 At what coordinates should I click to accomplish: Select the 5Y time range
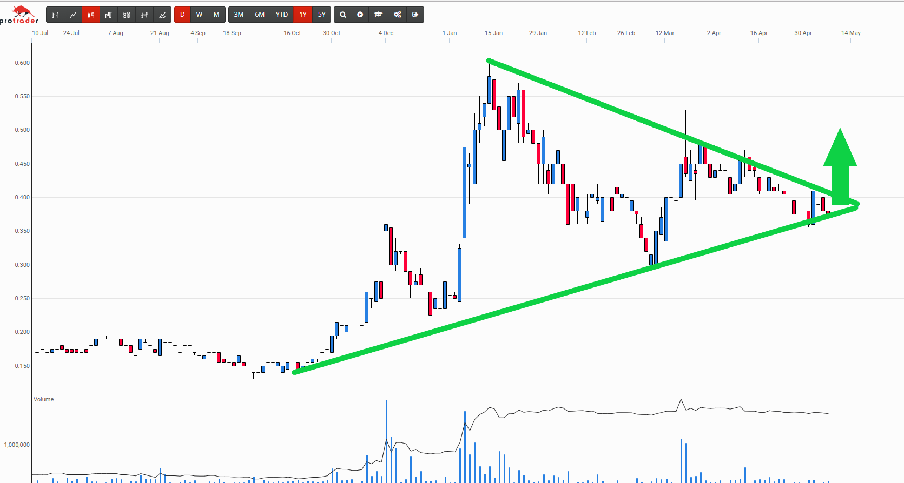point(322,15)
